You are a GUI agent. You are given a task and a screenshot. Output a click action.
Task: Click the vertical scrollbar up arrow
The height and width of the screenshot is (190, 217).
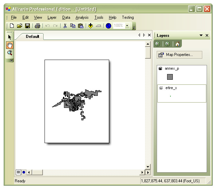(148, 44)
